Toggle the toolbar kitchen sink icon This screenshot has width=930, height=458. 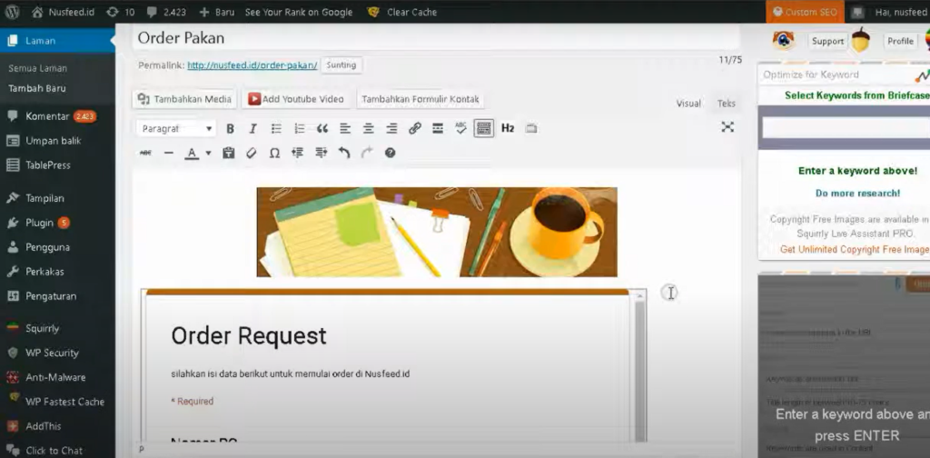tap(484, 128)
